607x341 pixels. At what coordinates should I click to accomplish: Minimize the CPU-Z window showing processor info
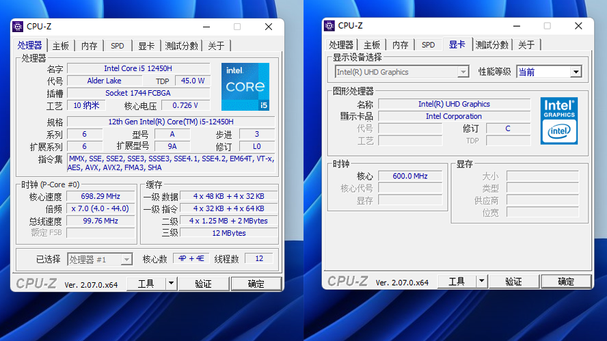click(206, 27)
